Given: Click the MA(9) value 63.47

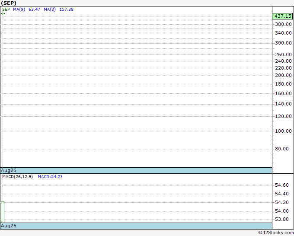Looking at the screenshot, I should [x=34, y=10].
